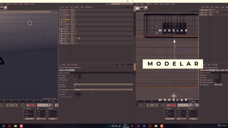
Task: Open Size dropdown in right window coordinates panel
Action: click(x=181, y=119)
